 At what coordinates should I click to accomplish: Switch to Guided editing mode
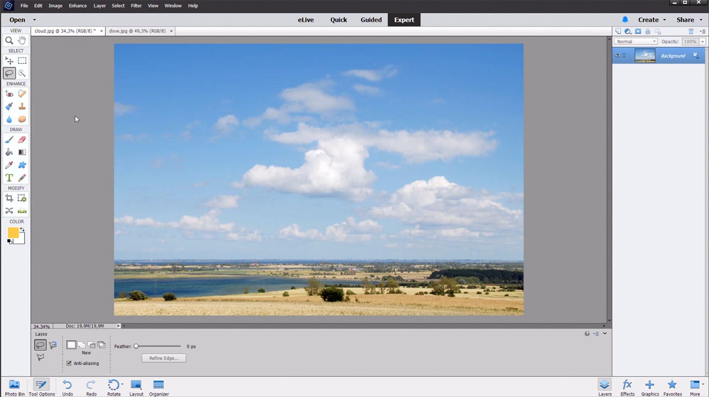point(371,20)
